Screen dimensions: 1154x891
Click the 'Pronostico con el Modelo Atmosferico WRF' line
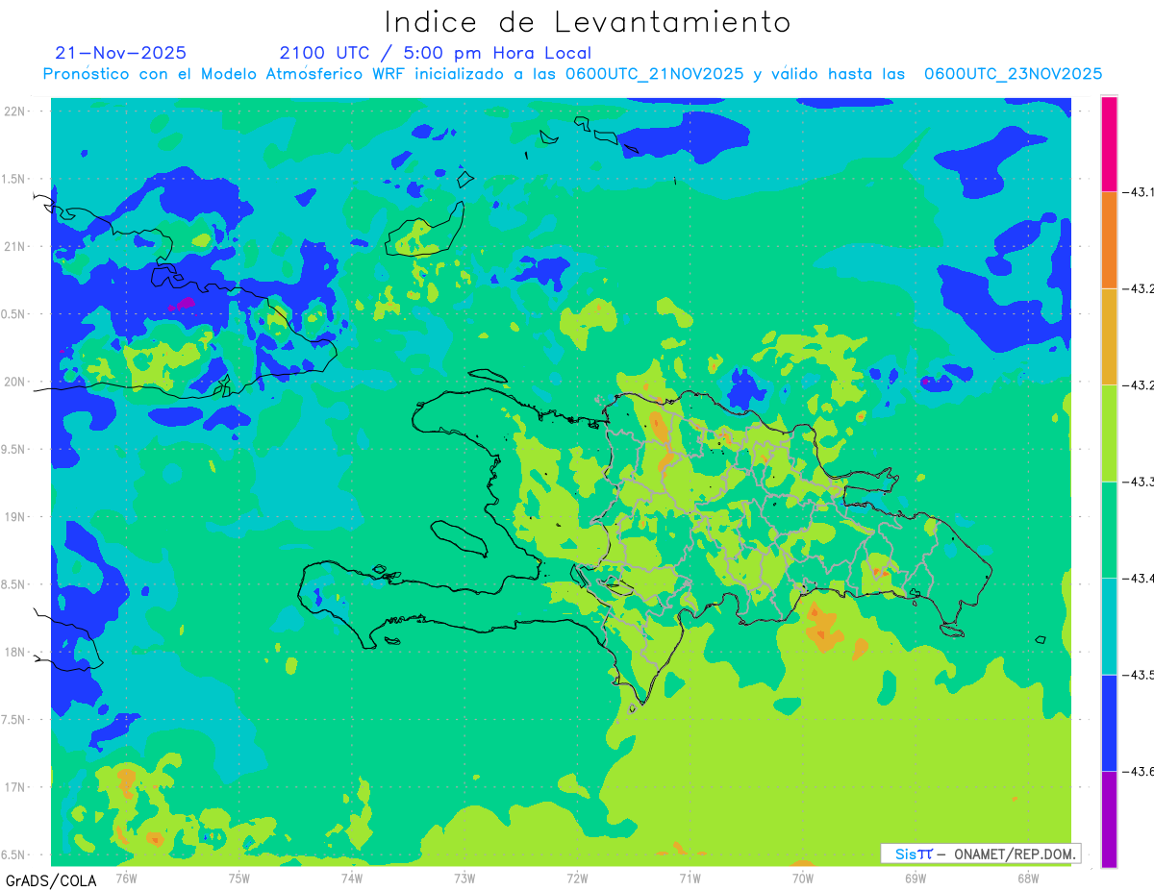[572, 73]
